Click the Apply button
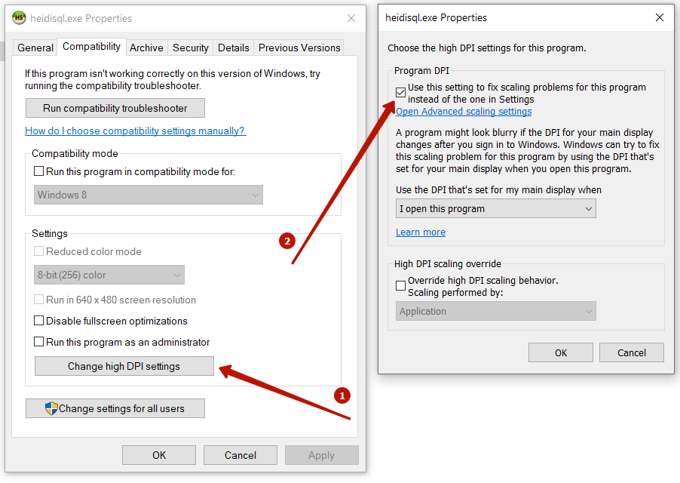Image resolution: width=680 pixels, height=483 pixels. [321, 455]
